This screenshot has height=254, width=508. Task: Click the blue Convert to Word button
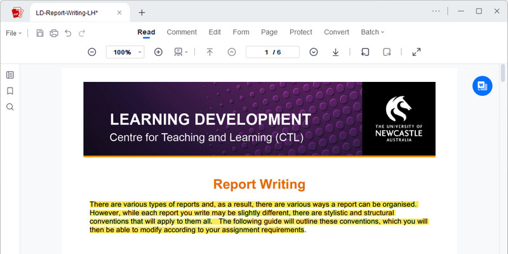point(482,86)
